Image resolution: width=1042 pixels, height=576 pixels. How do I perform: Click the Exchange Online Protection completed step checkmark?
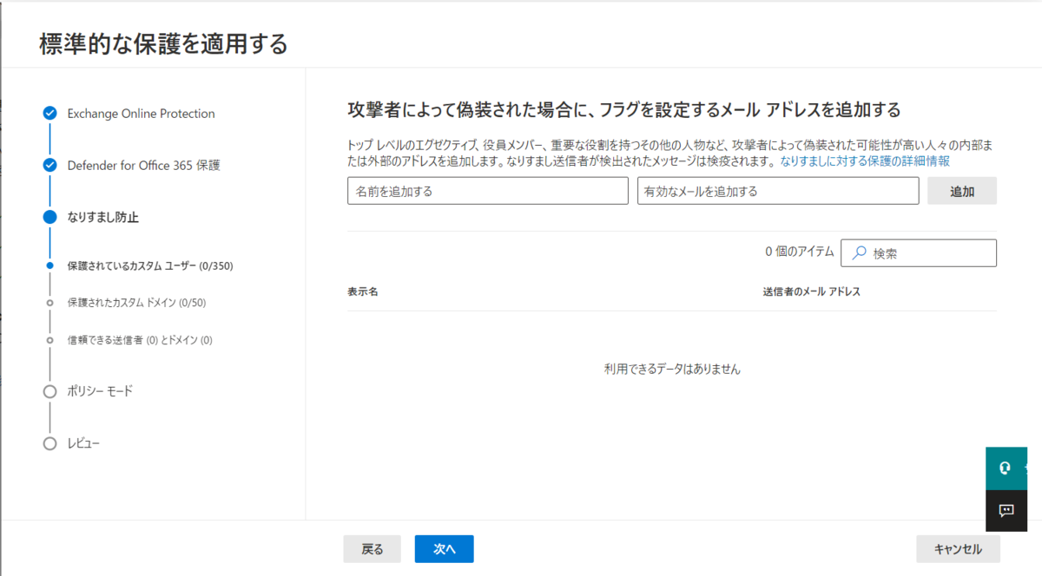[49, 114]
